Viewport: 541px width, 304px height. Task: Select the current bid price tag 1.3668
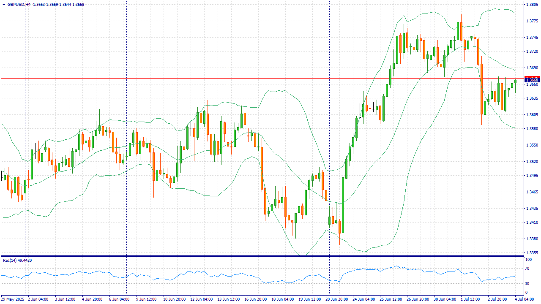(532, 80)
